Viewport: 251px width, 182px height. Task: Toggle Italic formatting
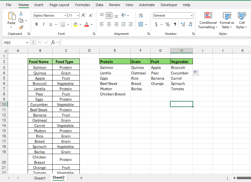click(43, 24)
